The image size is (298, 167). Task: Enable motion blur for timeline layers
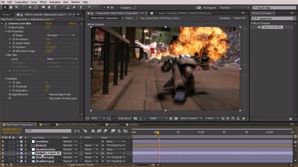click(105, 131)
